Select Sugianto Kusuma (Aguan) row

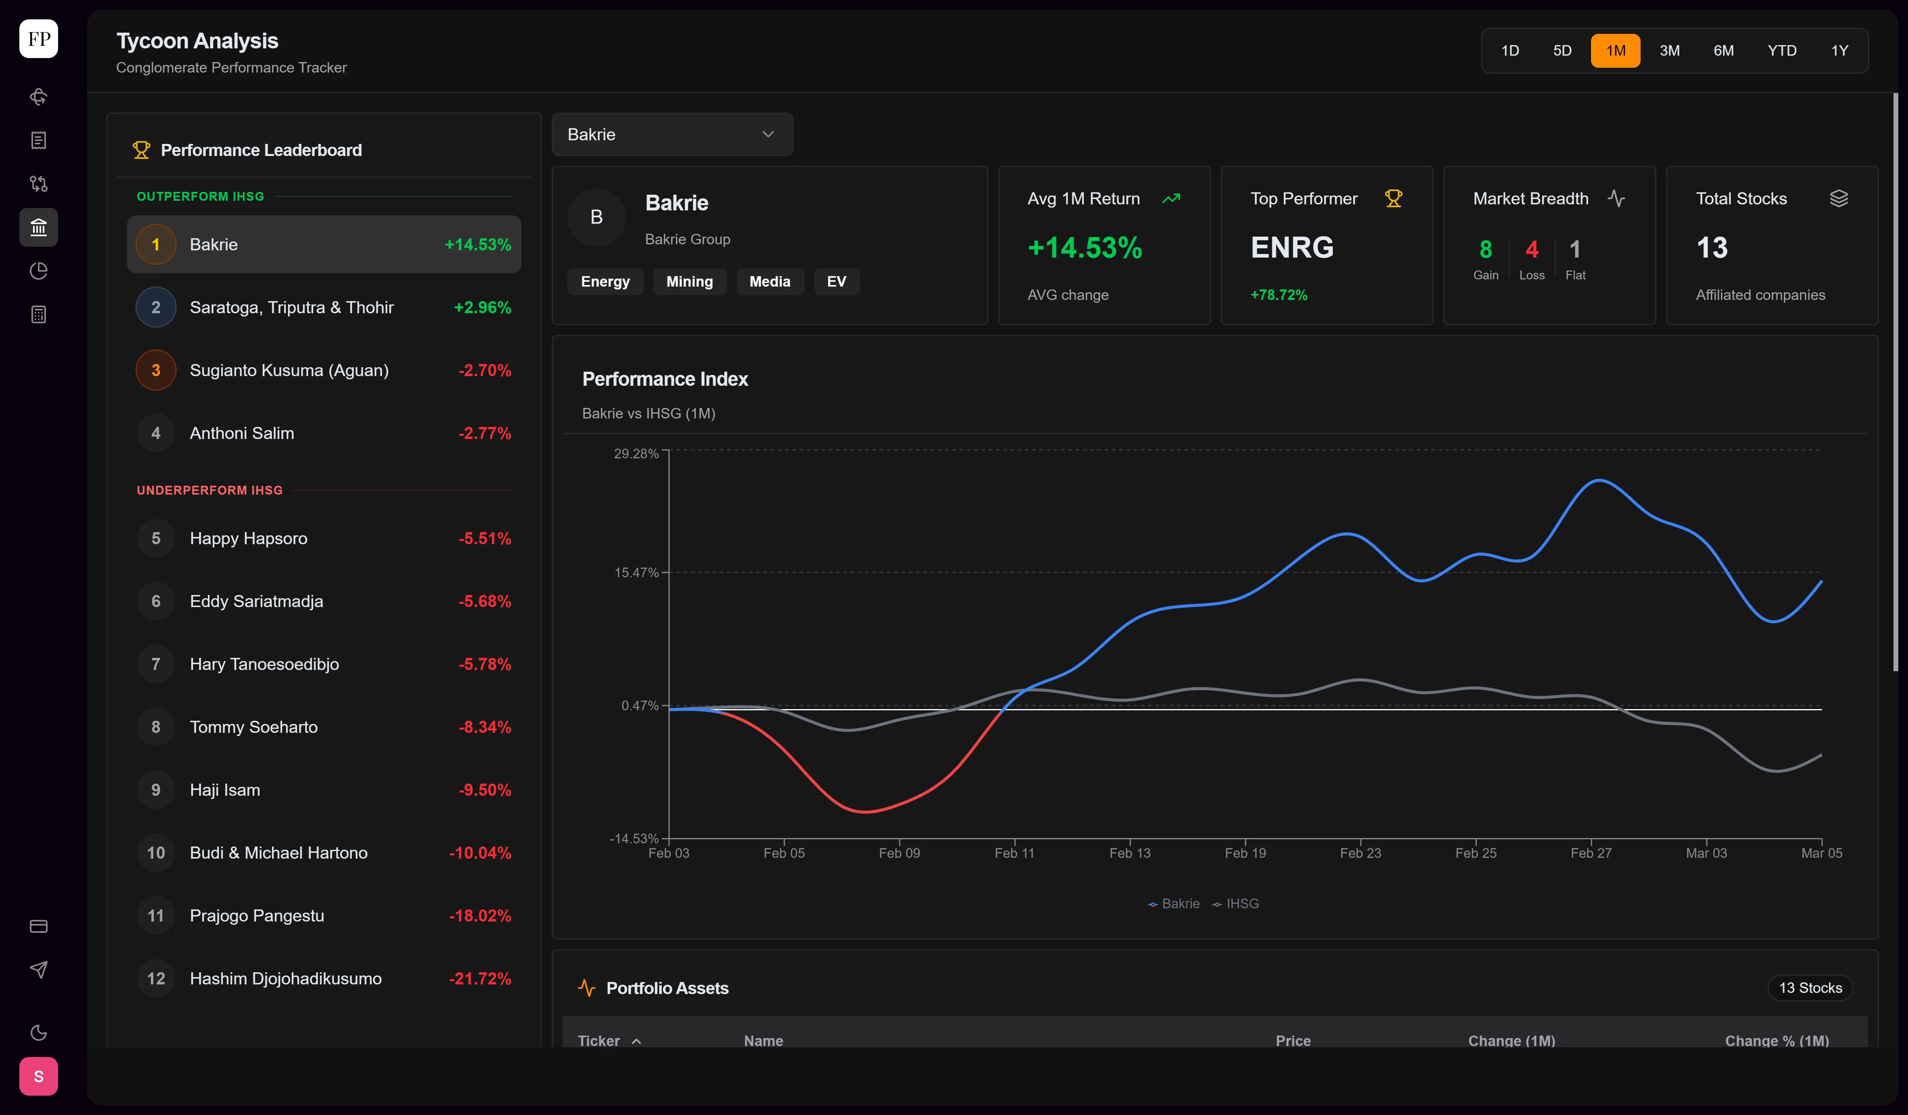[x=324, y=370]
